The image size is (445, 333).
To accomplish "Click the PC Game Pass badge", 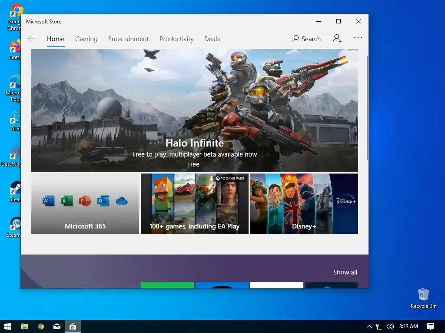I will pos(230,178).
